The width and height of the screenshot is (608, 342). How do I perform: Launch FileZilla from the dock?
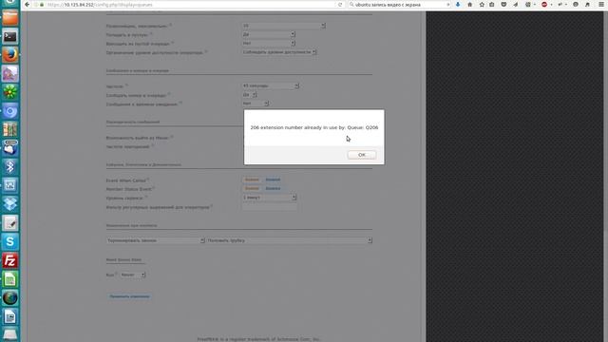[x=10, y=260]
